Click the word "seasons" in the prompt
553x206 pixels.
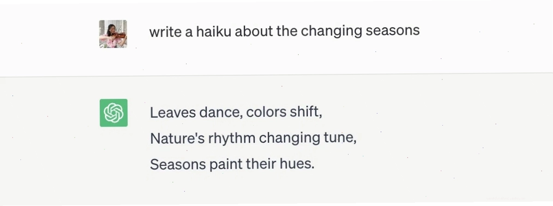[x=392, y=31]
